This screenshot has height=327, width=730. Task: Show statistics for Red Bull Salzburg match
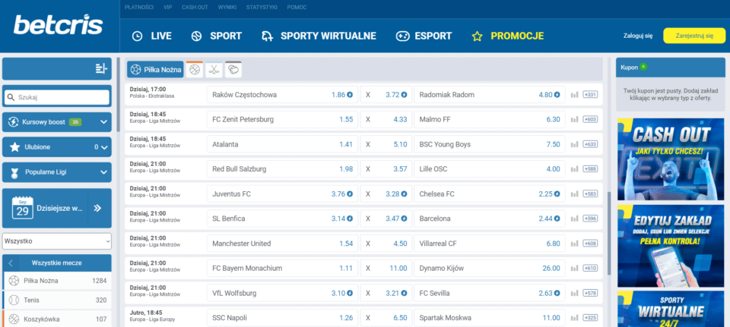[575, 169]
